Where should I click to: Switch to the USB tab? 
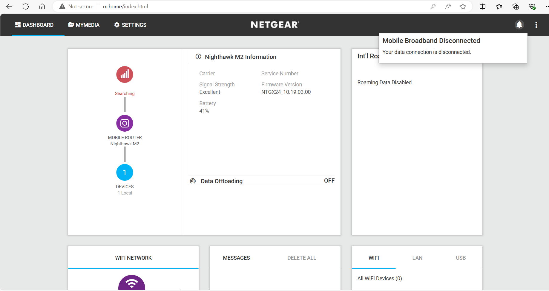coord(461,258)
